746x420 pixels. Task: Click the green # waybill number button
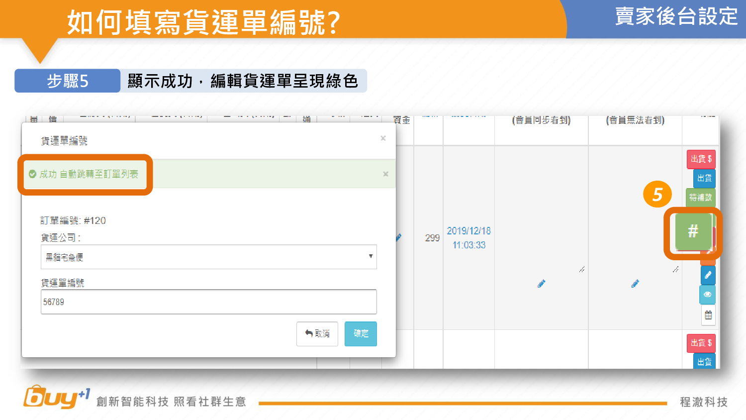tap(693, 231)
